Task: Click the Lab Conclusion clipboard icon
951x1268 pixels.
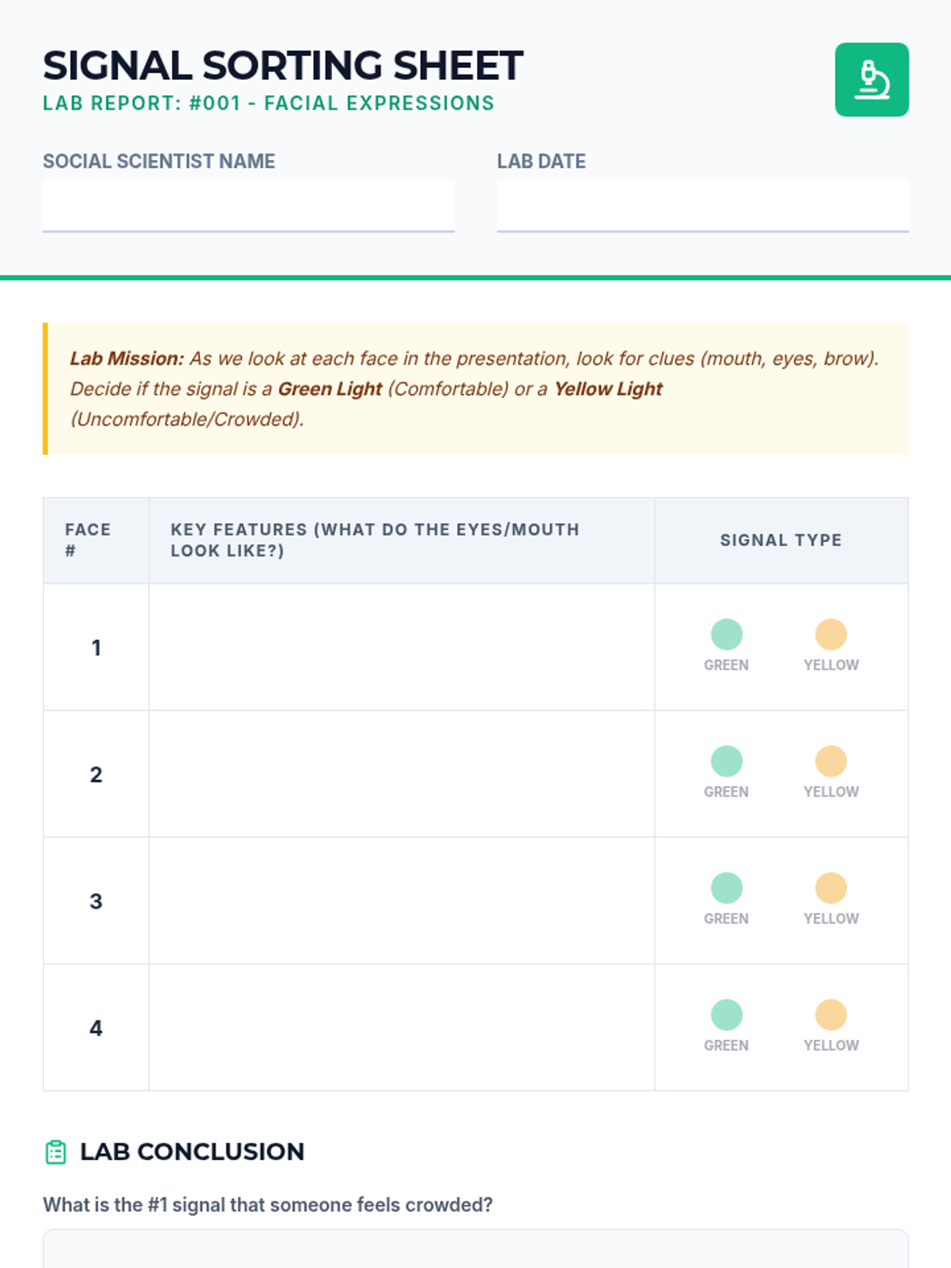Action: (x=55, y=1152)
